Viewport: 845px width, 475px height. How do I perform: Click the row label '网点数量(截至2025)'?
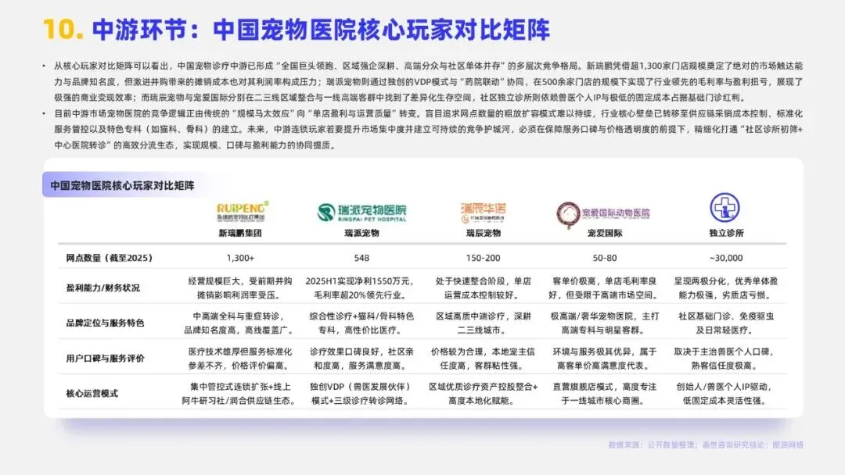click(110, 258)
